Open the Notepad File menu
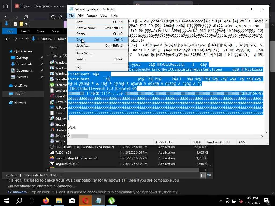 coord(71,16)
